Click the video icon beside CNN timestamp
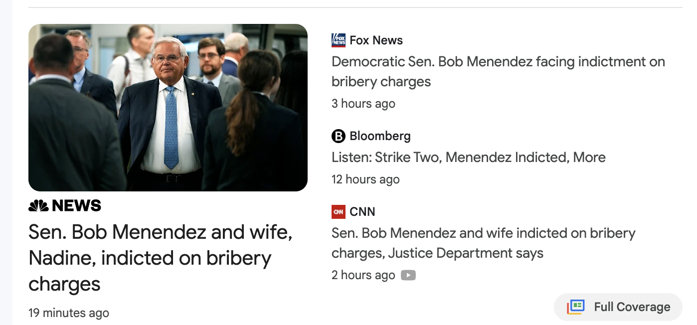 pos(408,275)
